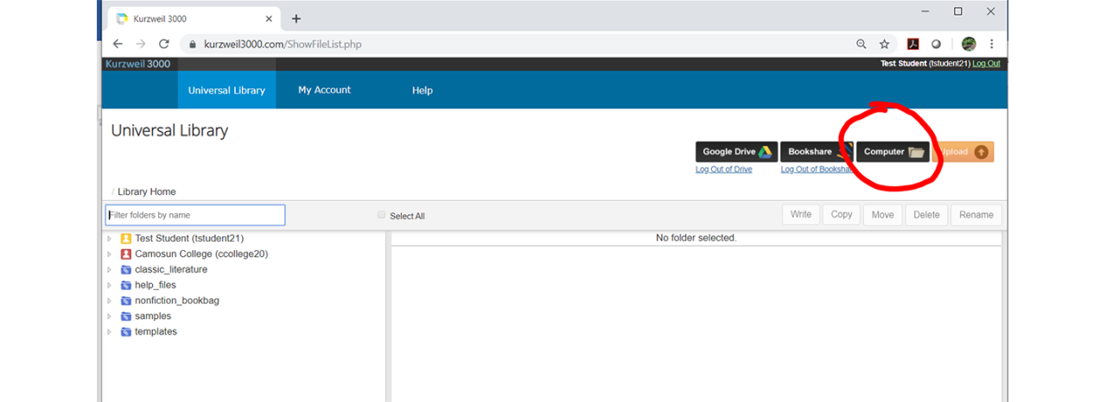Expand the classic_literature folder arrow

click(x=110, y=270)
